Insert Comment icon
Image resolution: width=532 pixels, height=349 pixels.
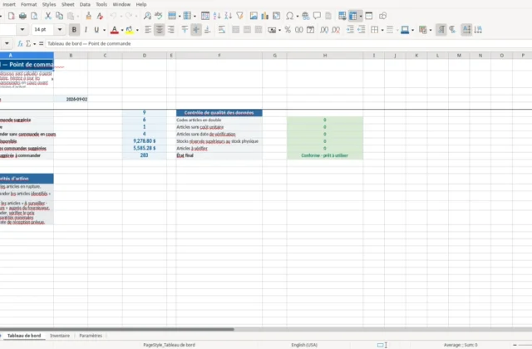(x=317, y=16)
